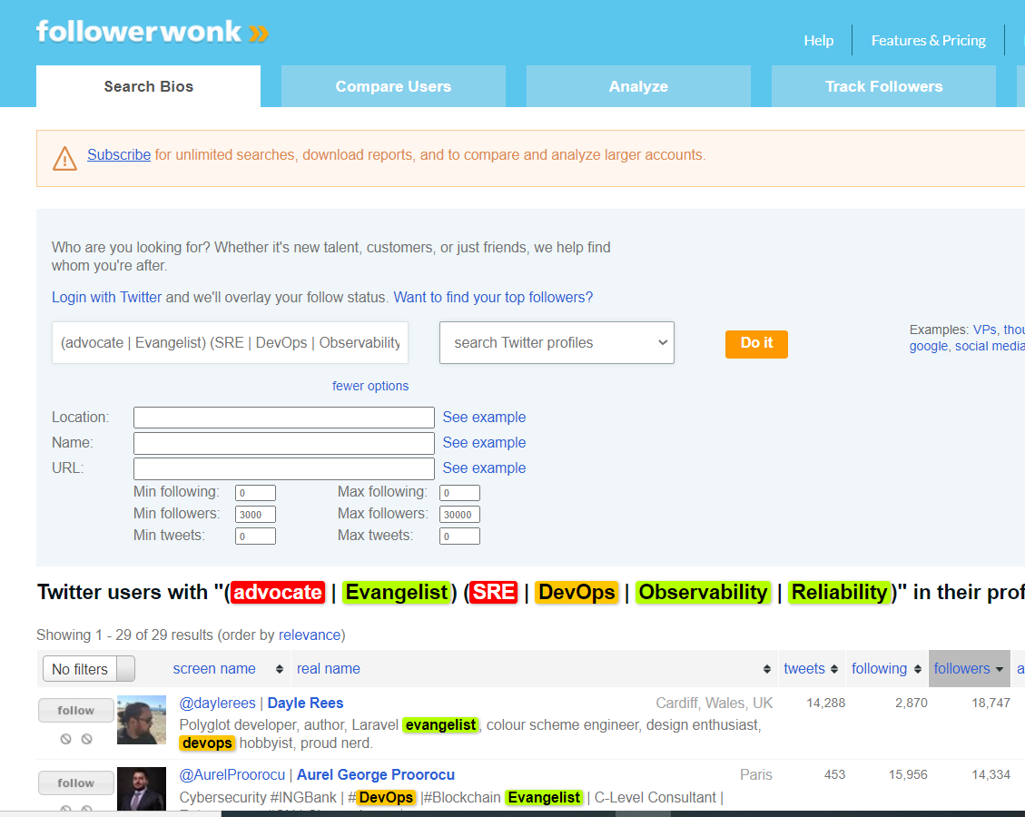This screenshot has width=1025, height=817.
Task: Open the Help menu link
Action: tap(818, 41)
